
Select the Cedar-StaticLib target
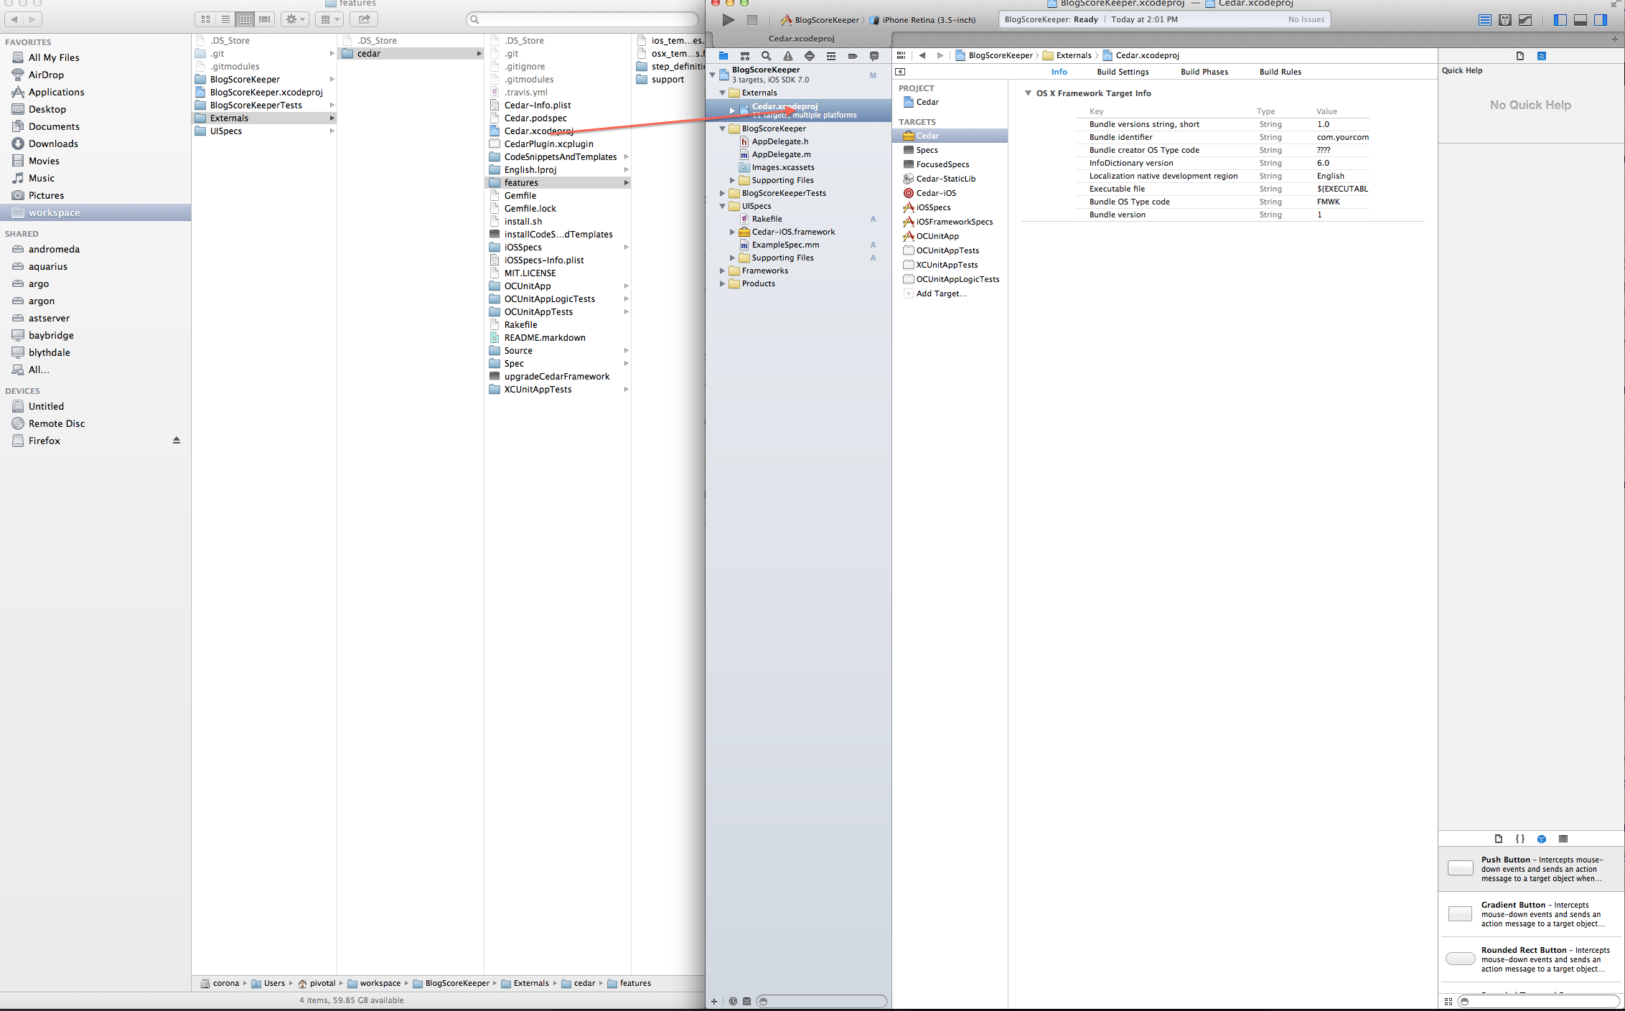pos(945,179)
